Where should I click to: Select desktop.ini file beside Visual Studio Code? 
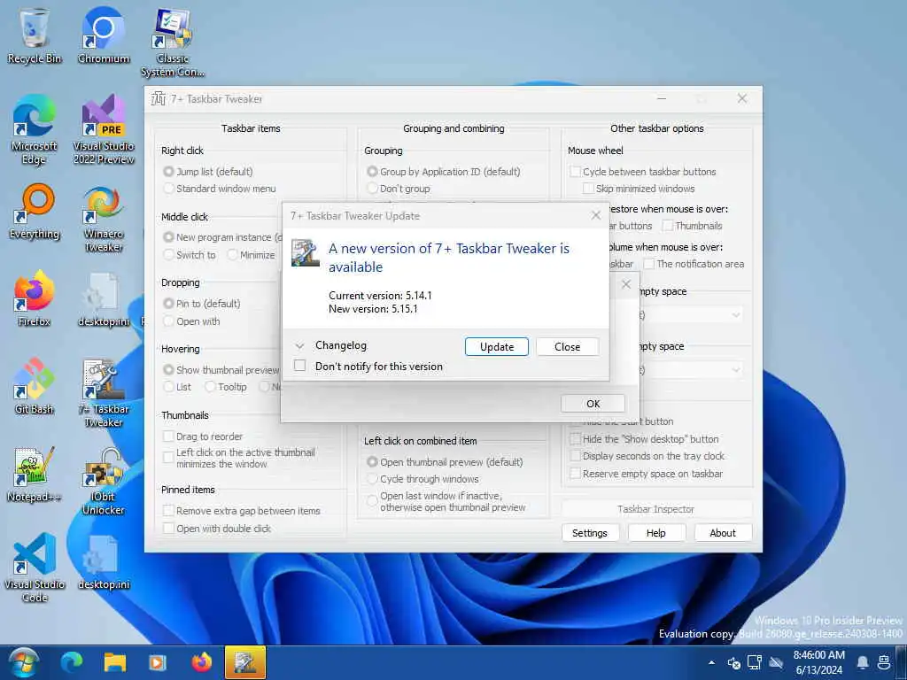point(104,562)
